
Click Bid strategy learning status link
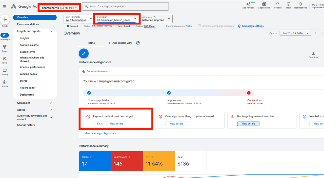click(x=102, y=26)
